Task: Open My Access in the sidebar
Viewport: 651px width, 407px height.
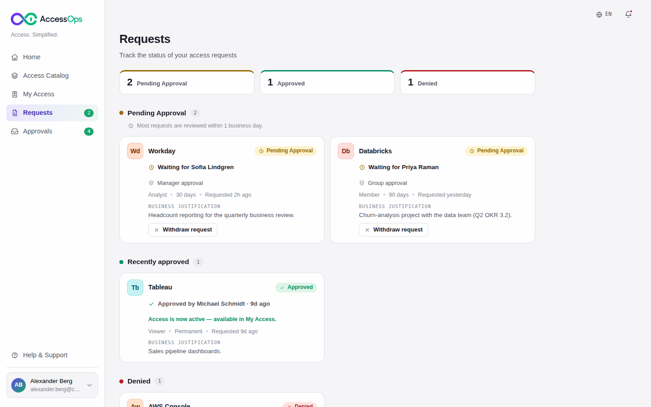Action: 52,94
